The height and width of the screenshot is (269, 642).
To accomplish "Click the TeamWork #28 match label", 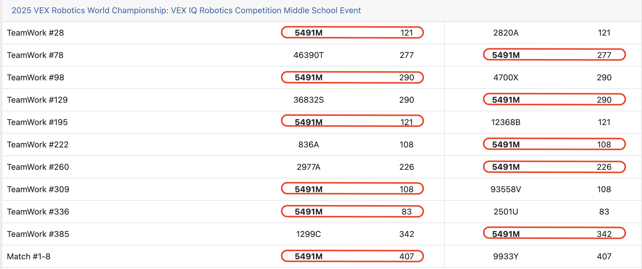I will [x=35, y=33].
